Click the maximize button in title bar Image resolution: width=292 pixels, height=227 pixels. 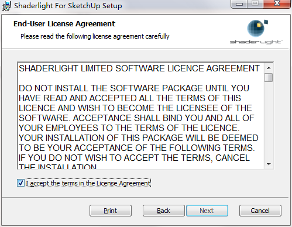tap(255, 4)
